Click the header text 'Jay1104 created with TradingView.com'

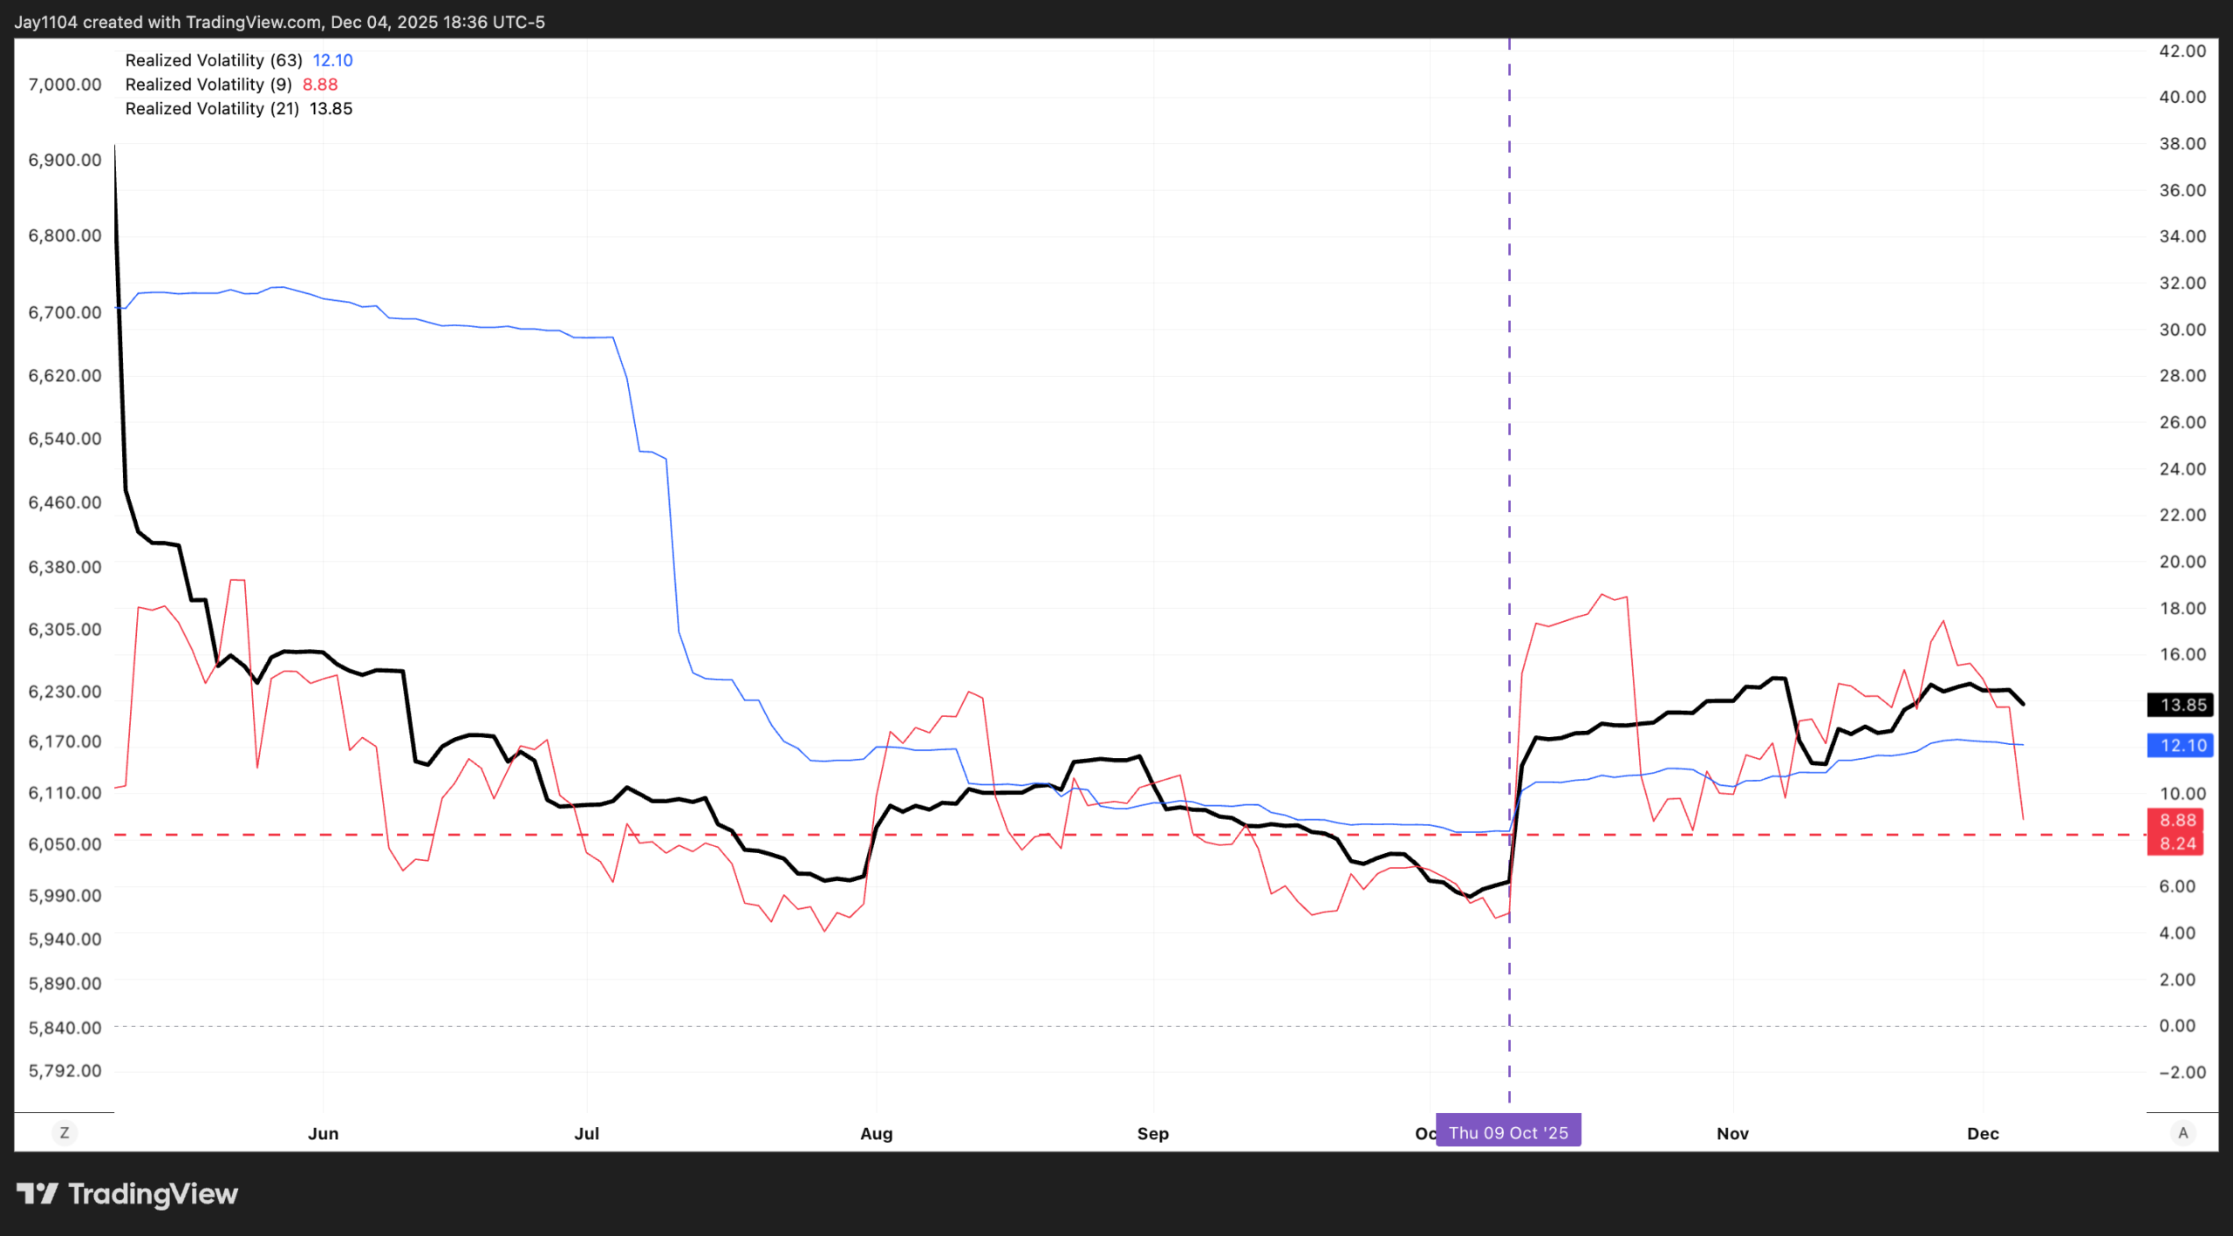tap(167, 22)
